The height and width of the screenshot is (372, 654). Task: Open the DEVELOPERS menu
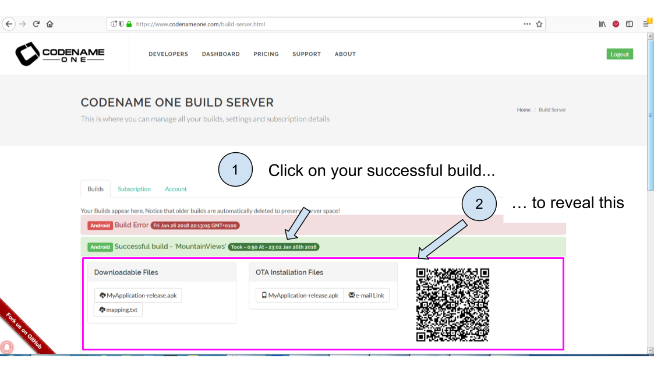168,54
